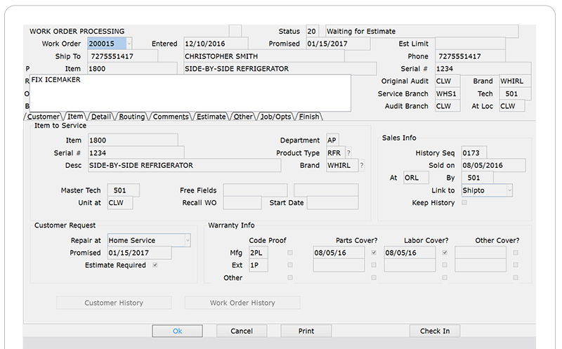Image resolution: width=562 pixels, height=349 pixels.
Task: Click the Item to Service Desc field
Action: (184, 166)
